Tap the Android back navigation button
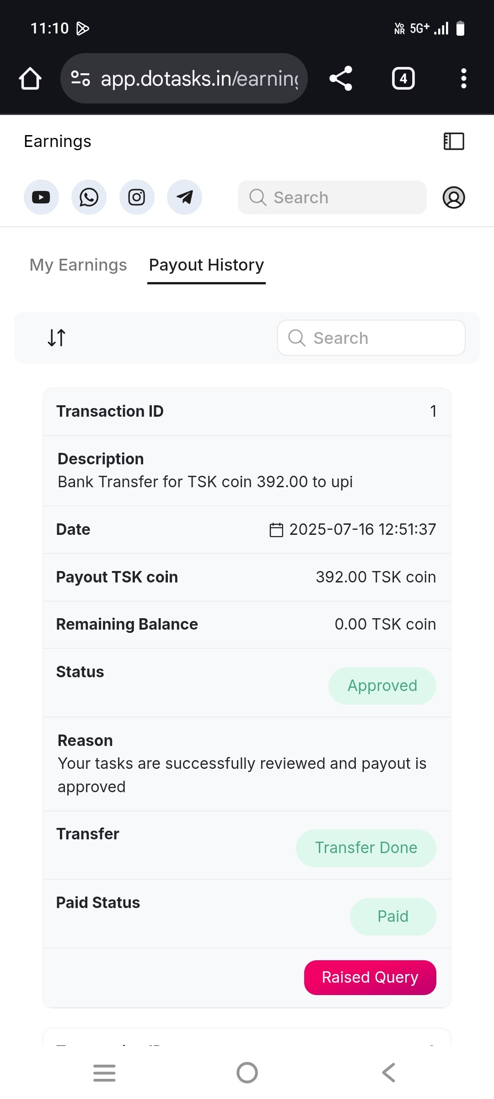The width and height of the screenshot is (494, 1099). pos(388,1072)
